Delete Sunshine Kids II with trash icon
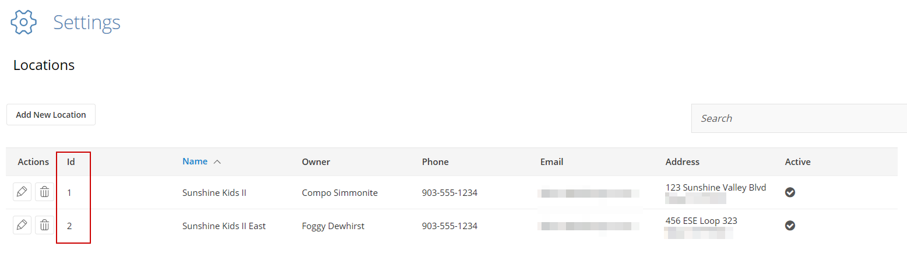Image resolution: width=907 pixels, height=267 pixels. 44,192
